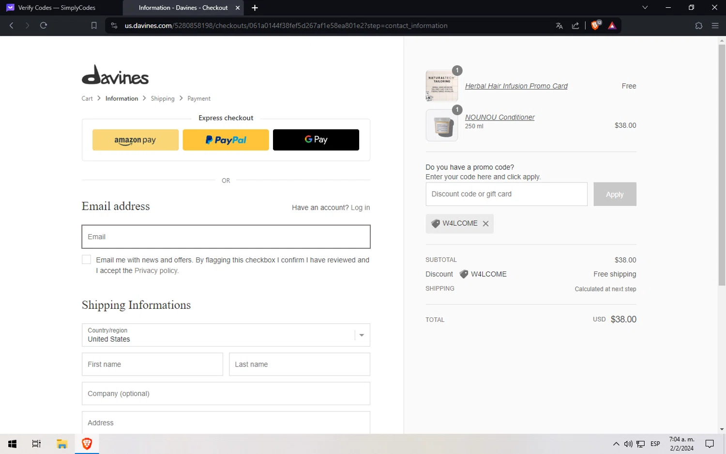Viewport: 726px width, 454px height.
Task: Click the scrollbar down arrow
Action: click(722, 429)
